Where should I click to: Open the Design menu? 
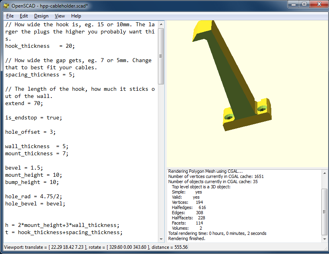pos(41,16)
